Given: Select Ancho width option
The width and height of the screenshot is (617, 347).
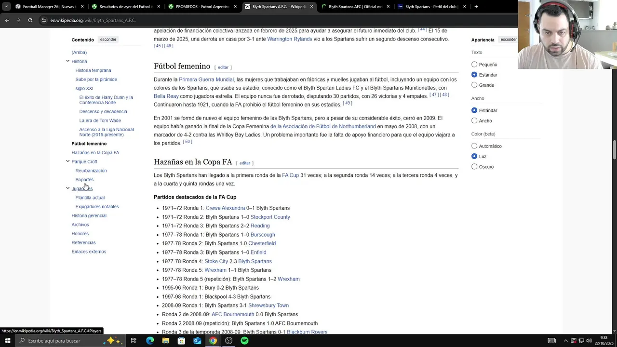Looking at the screenshot, I should click(x=474, y=120).
